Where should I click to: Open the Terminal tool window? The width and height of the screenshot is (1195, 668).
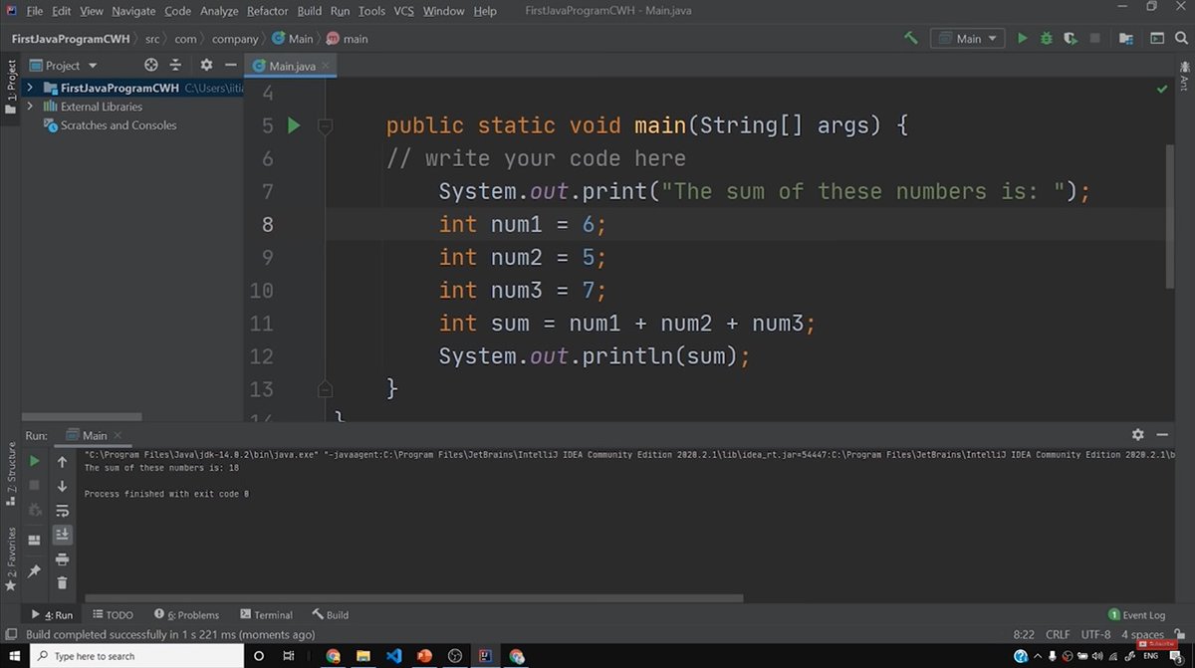265,614
